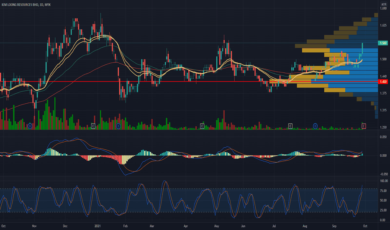
Task: Open the earnings marker in mid April
Action: point(202,126)
